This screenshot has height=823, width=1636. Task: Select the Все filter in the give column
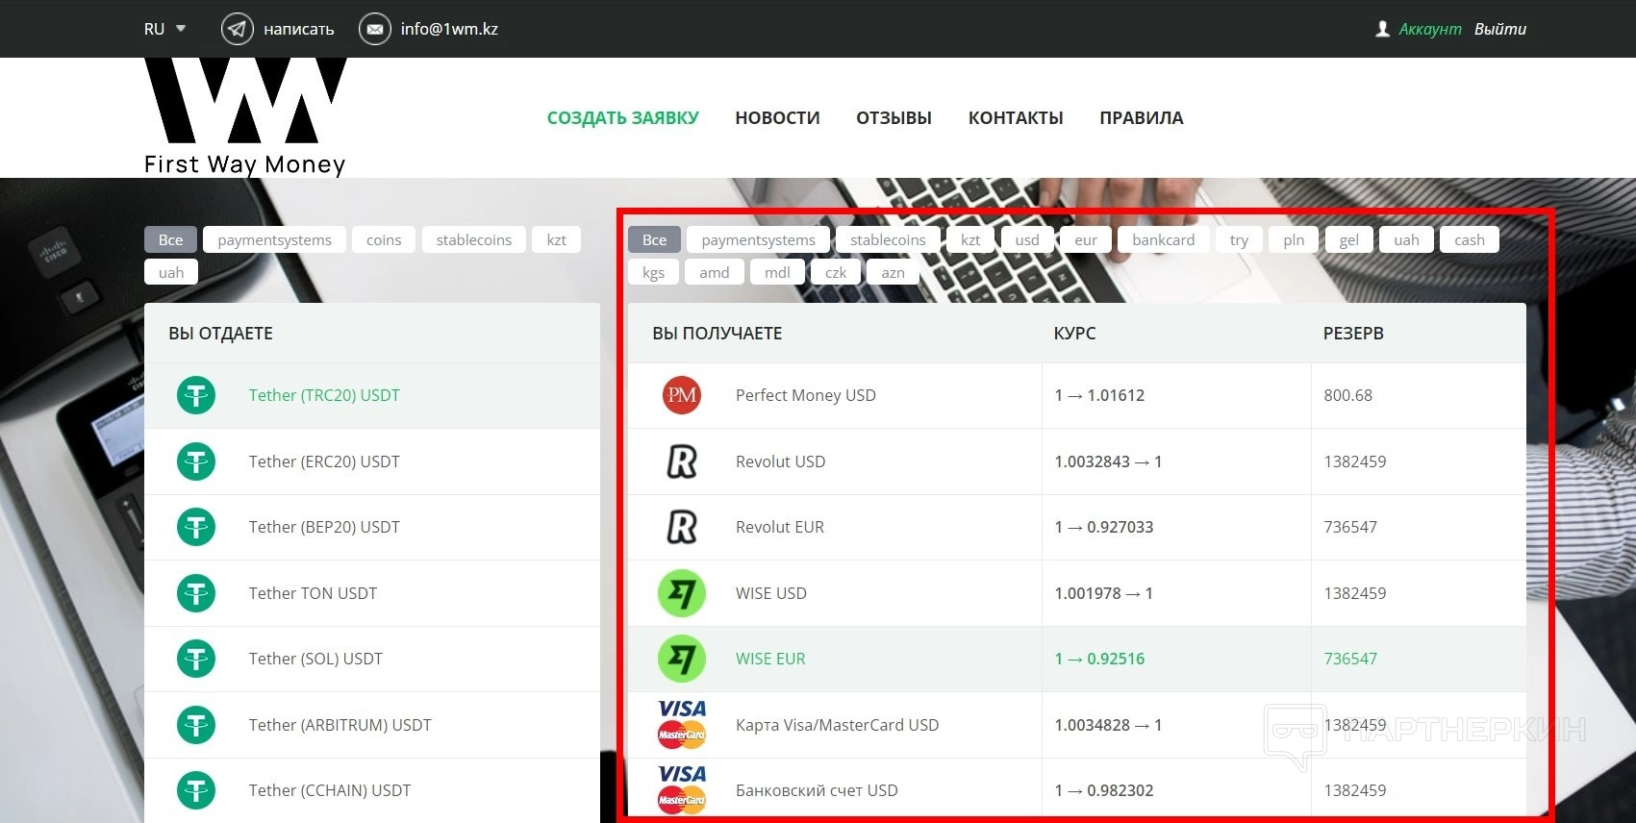pyautogui.click(x=171, y=239)
